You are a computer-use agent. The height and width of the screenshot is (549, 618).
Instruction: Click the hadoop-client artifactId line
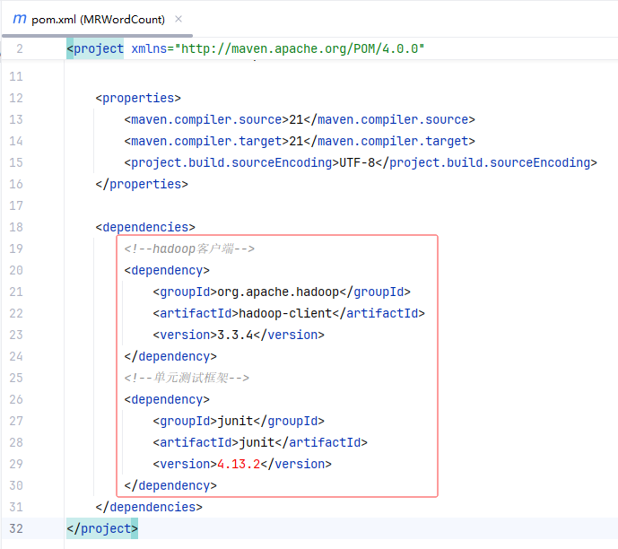click(x=289, y=313)
